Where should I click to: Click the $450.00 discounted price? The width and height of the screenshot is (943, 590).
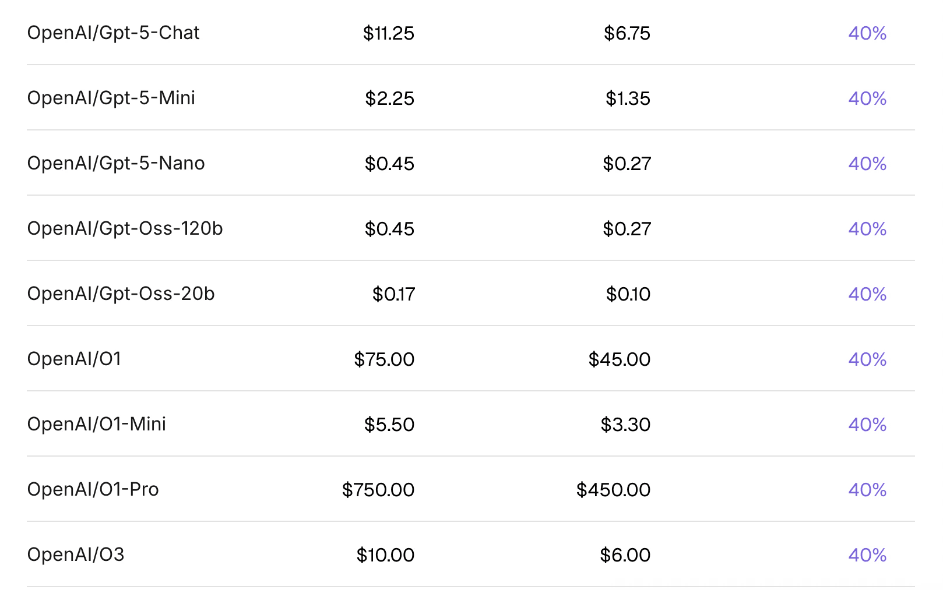click(613, 490)
